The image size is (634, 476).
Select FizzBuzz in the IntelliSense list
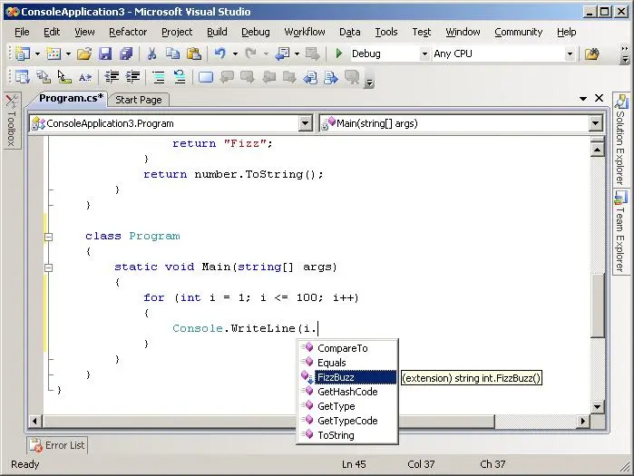[x=347, y=377]
